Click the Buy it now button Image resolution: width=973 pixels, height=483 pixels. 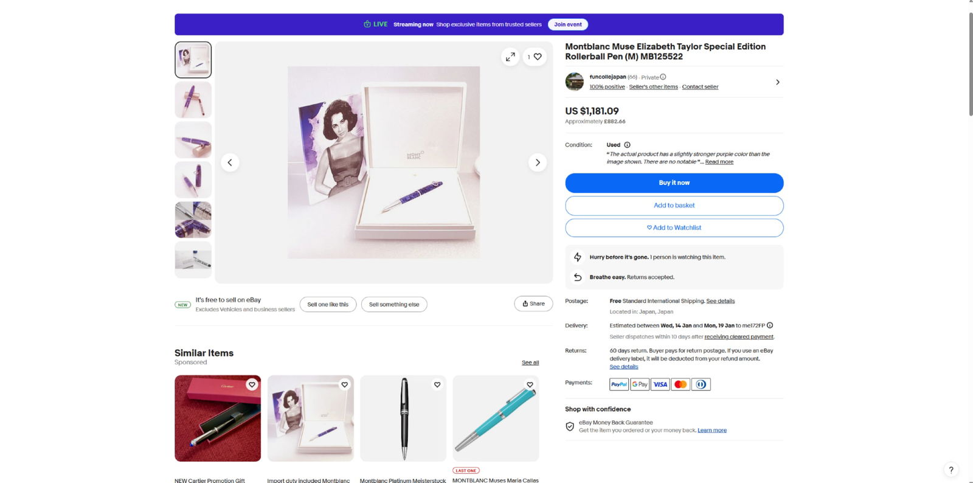674,182
